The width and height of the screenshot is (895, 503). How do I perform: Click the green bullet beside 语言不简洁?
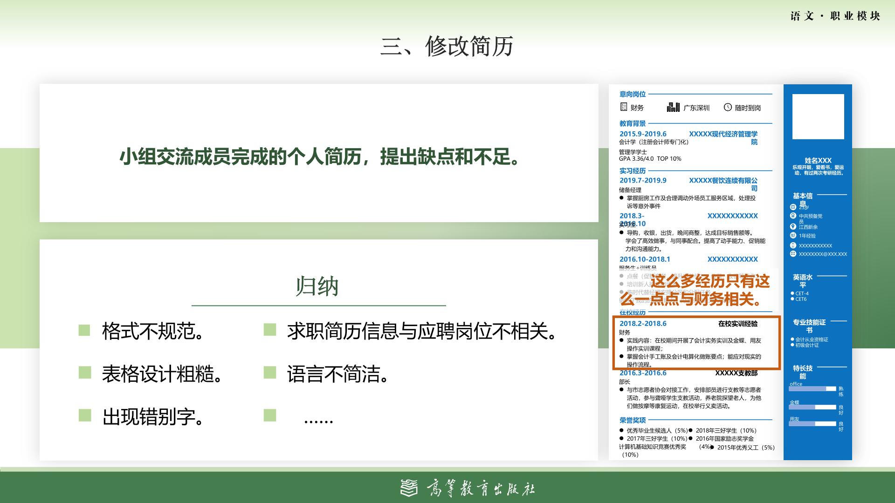pos(269,372)
